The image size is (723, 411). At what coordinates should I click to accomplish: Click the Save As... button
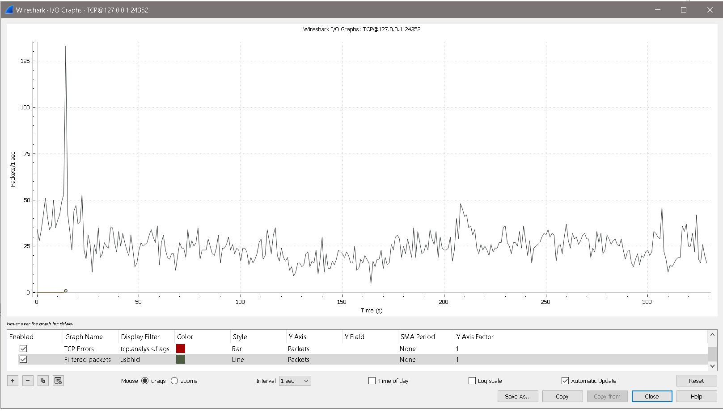[518, 396]
